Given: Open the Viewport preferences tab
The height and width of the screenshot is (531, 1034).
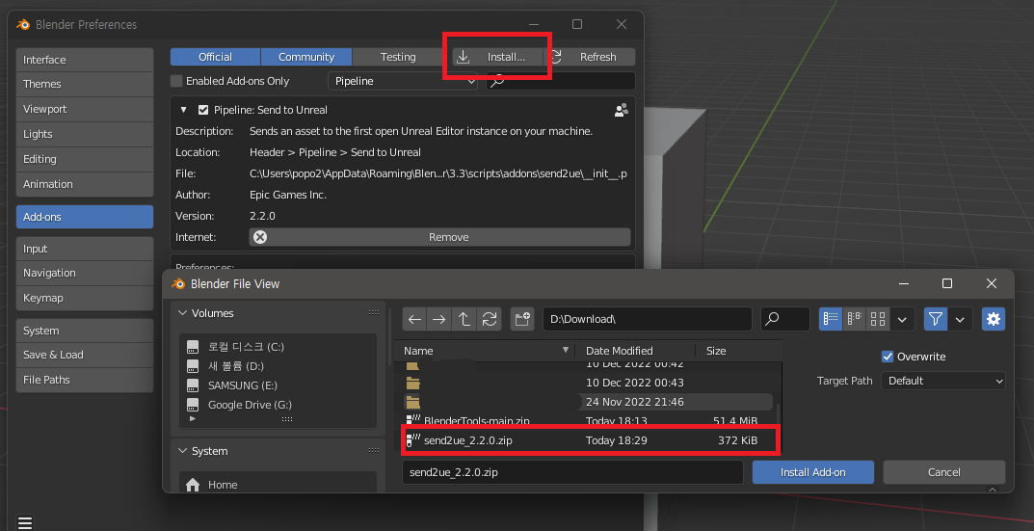Looking at the screenshot, I should [85, 109].
